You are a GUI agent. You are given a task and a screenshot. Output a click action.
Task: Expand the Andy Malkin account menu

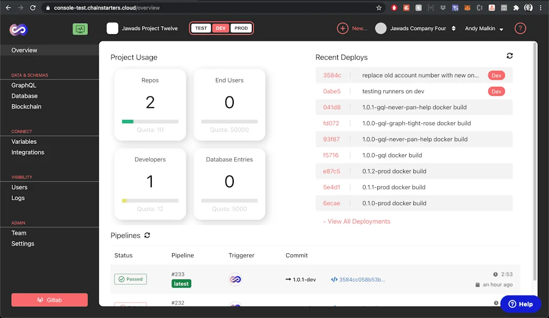point(484,28)
